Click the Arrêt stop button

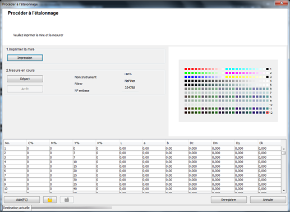(x=25, y=89)
